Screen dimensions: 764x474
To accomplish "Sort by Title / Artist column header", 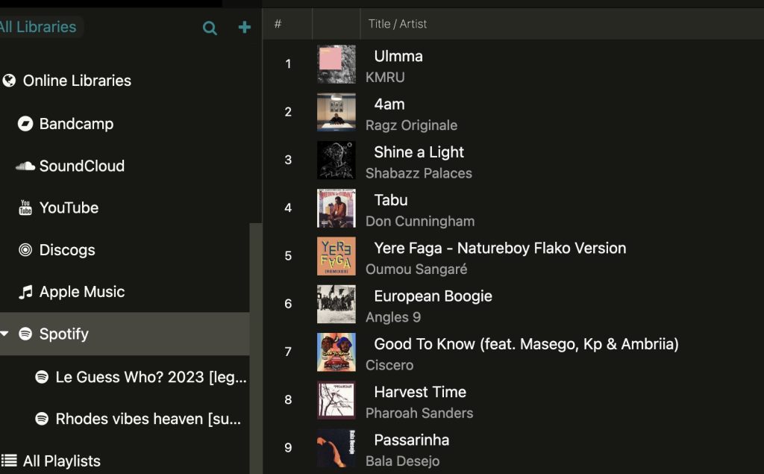I will coord(398,24).
